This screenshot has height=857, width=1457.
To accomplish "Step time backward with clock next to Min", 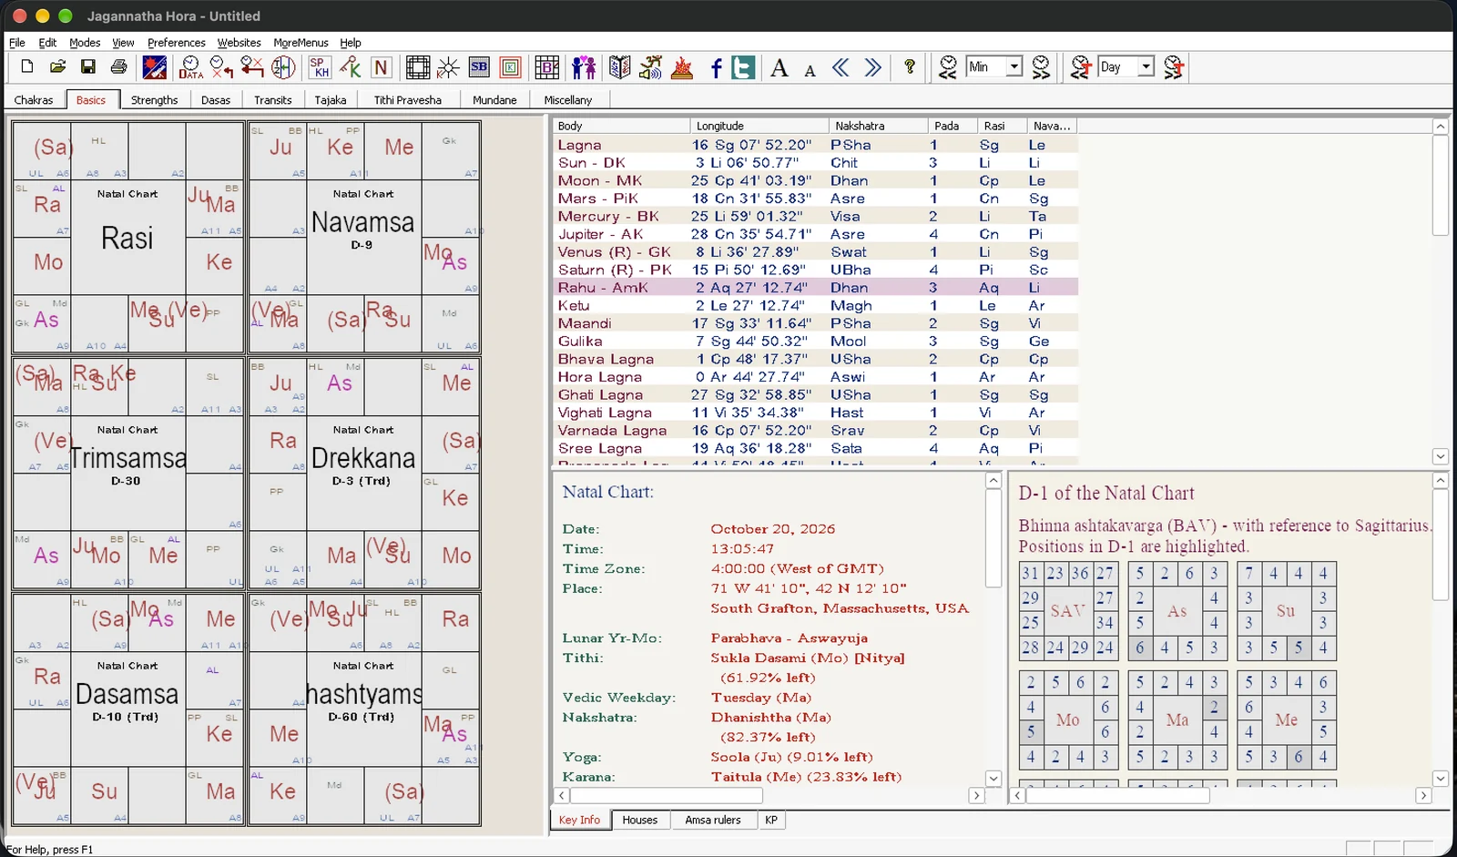I will 948,66.
